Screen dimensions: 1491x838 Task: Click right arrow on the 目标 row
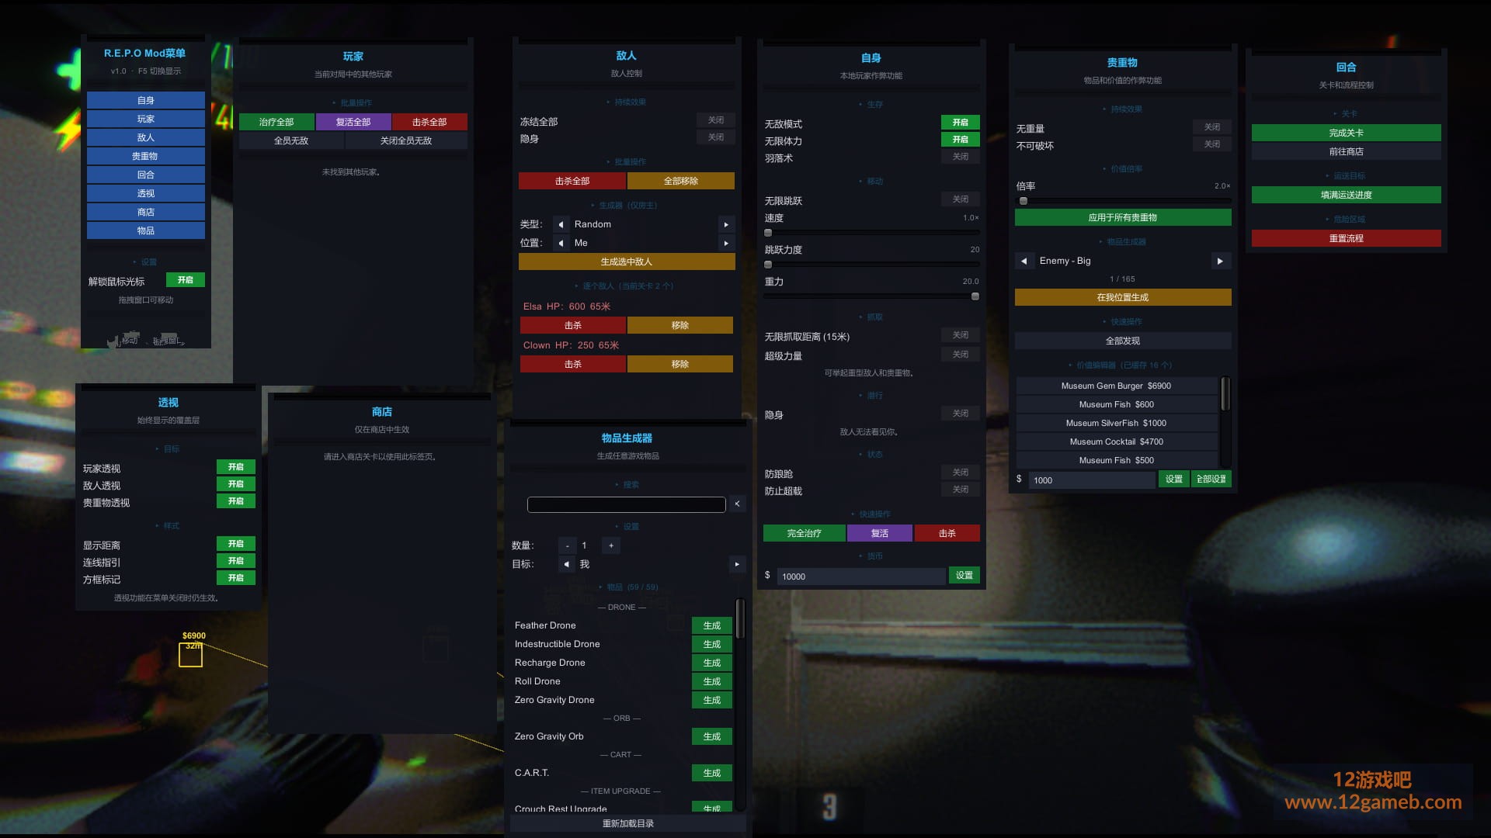737,564
